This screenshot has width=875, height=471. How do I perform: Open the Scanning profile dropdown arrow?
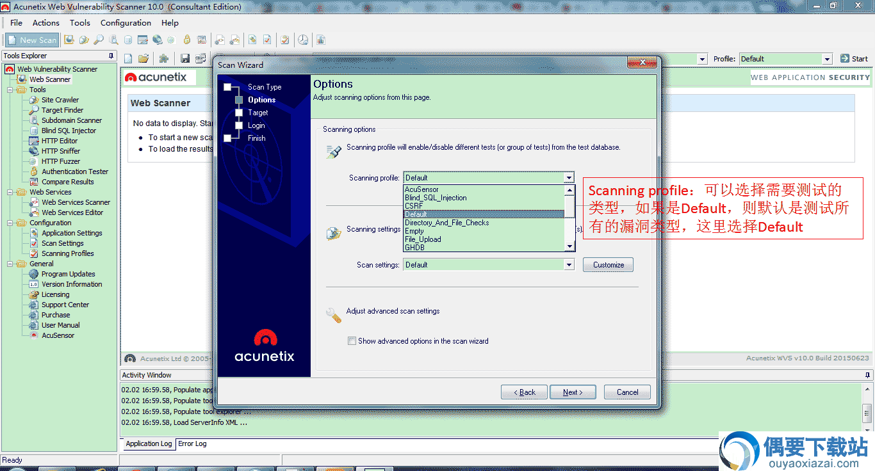tap(569, 178)
